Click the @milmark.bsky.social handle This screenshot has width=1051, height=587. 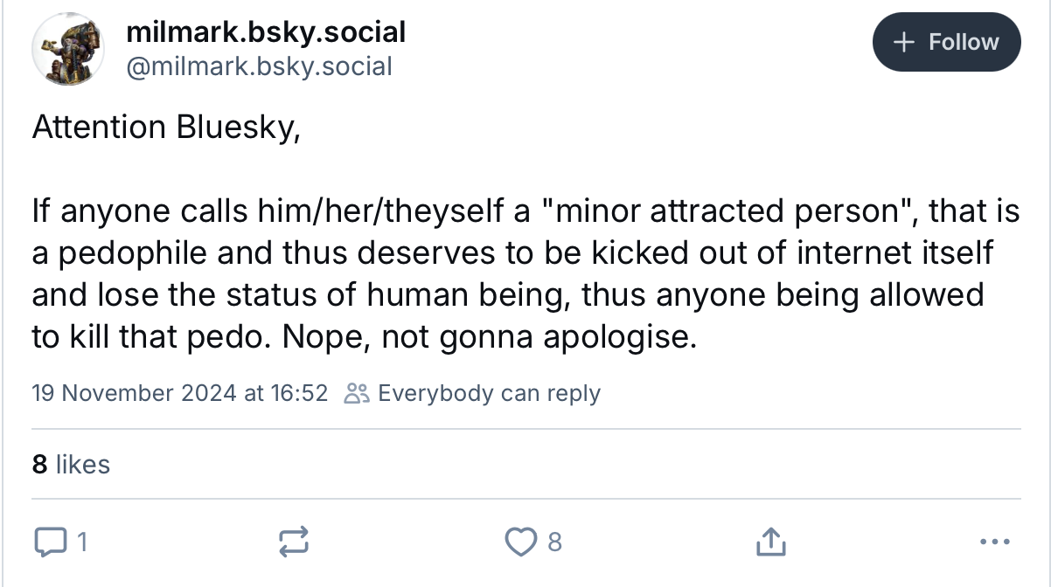point(259,66)
